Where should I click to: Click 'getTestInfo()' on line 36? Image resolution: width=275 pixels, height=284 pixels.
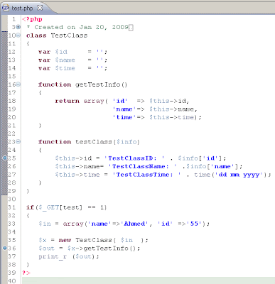[x=112, y=248]
